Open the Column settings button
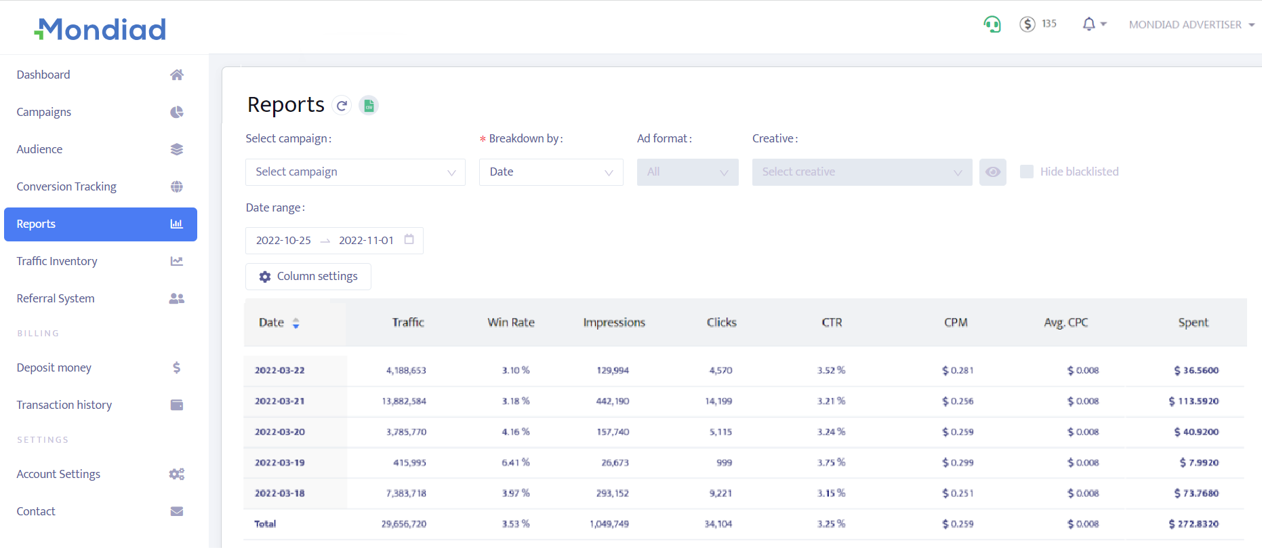This screenshot has width=1262, height=556. [308, 277]
